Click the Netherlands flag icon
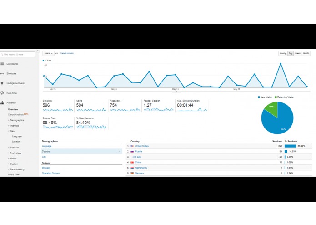316x225 pixels. point(132,168)
